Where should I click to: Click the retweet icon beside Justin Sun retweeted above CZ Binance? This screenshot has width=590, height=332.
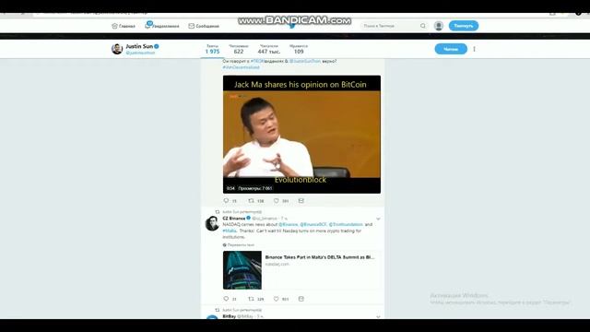pyautogui.click(x=218, y=212)
